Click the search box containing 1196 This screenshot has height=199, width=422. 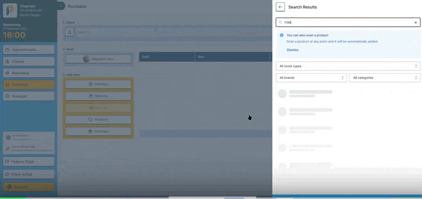[348, 23]
